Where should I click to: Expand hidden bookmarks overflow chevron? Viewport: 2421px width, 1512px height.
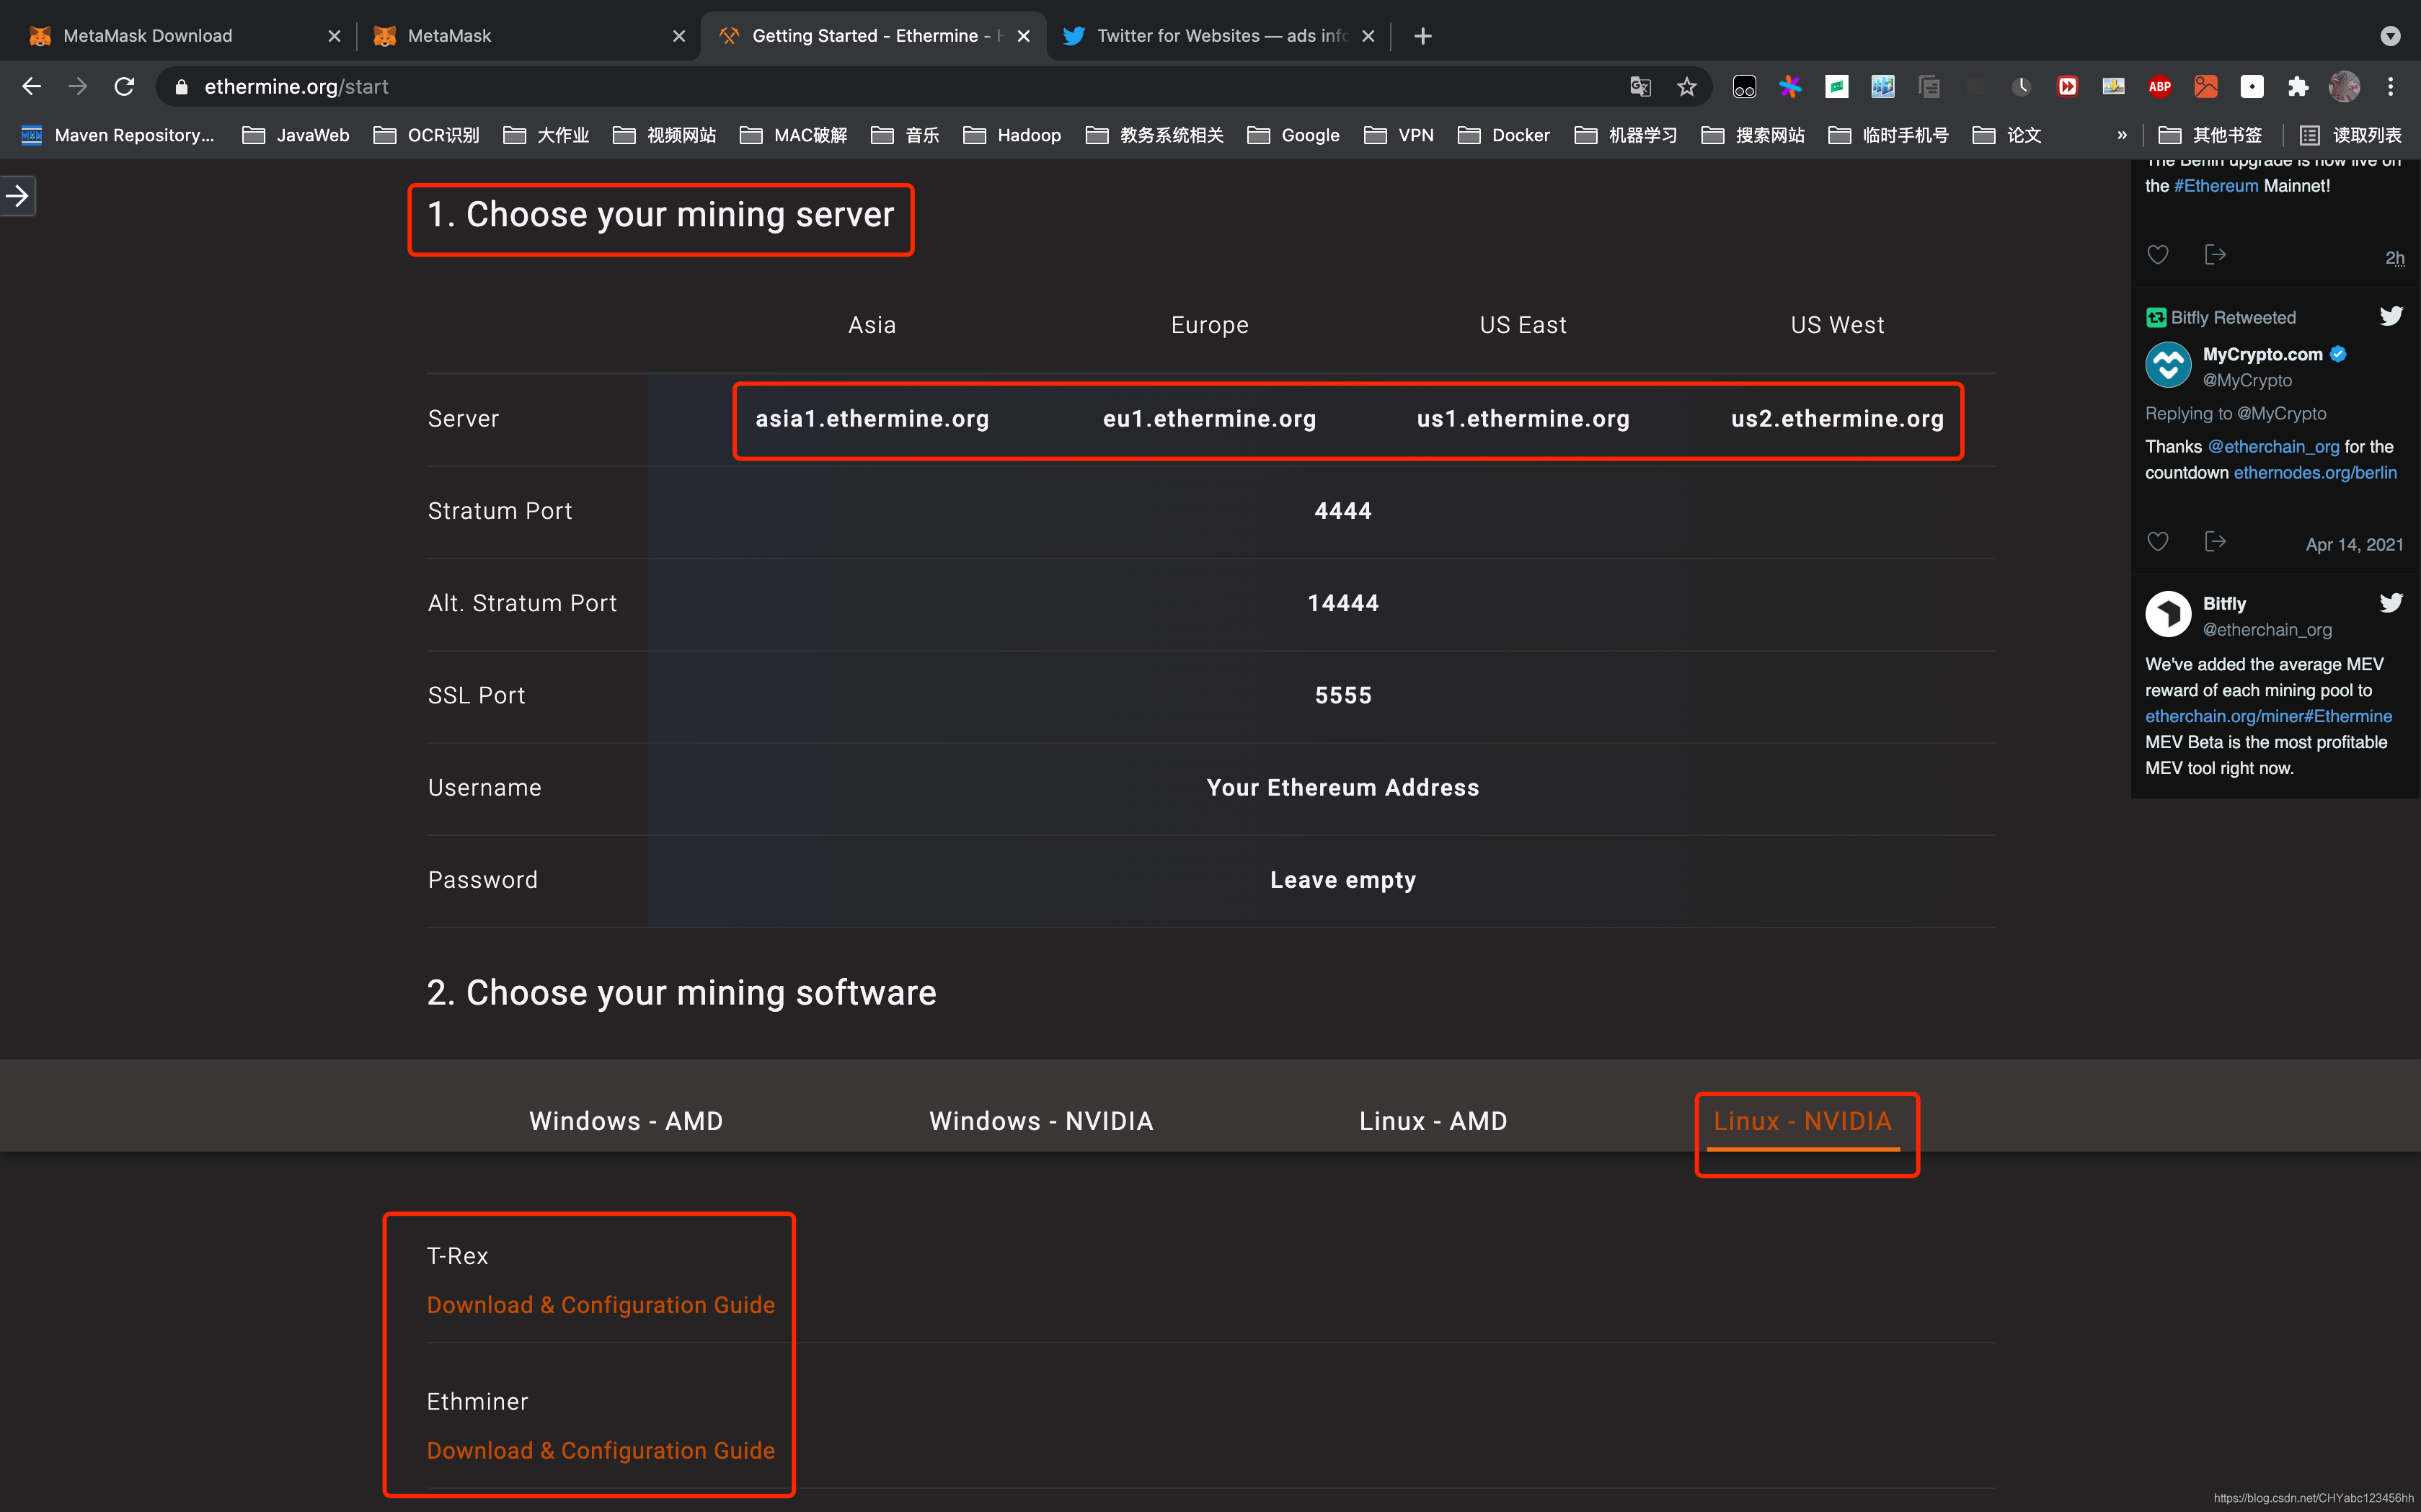2122,135
